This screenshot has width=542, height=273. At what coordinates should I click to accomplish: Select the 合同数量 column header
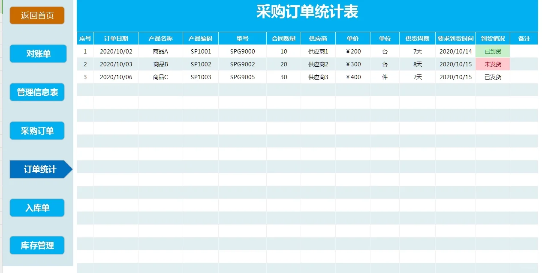click(283, 38)
